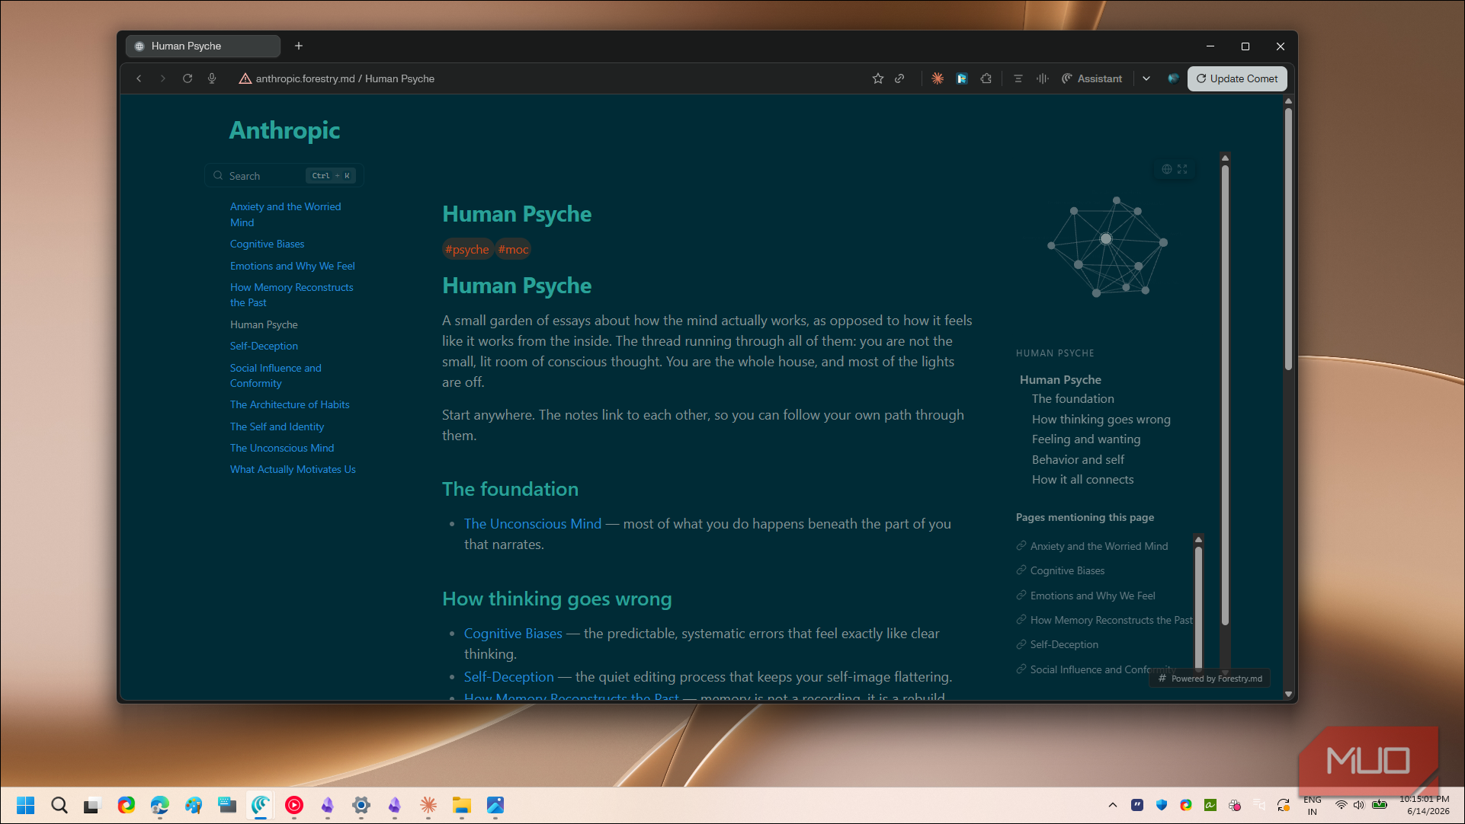Show hidden system tray icons
Image resolution: width=1465 pixels, height=824 pixels.
click(1113, 805)
